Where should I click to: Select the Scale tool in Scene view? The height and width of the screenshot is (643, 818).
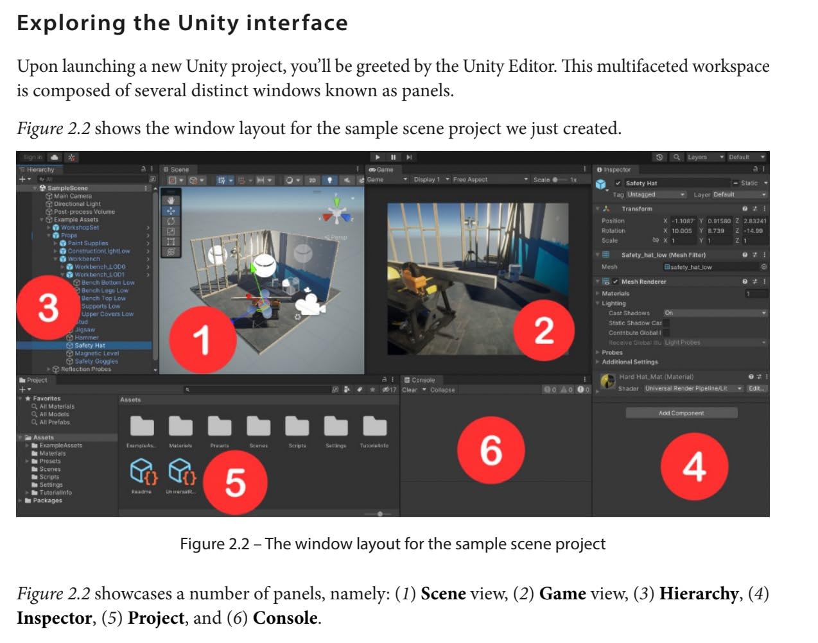(x=171, y=231)
